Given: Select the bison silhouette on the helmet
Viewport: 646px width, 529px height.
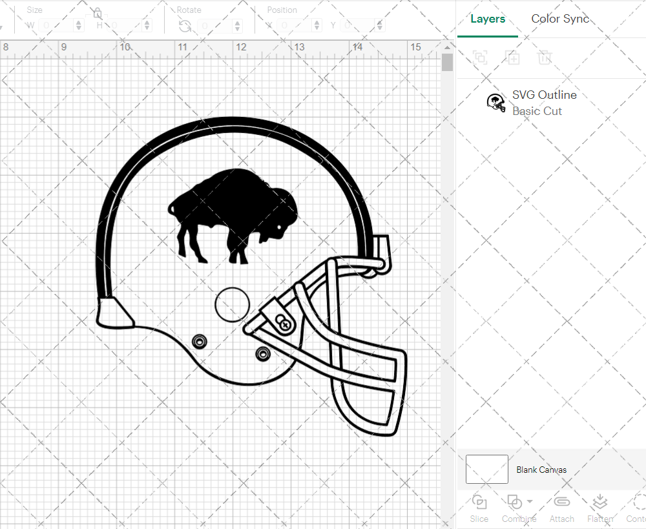Looking at the screenshot, I should click(233, 216).
